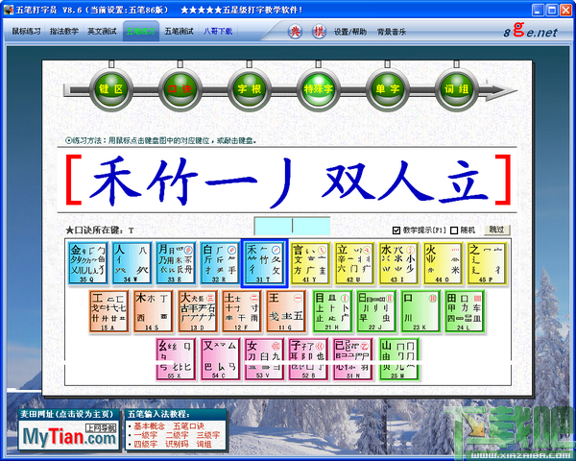Screen dimensions: 576x461
Task: Click the red 棋 chess icon
Action: point(319,32)
